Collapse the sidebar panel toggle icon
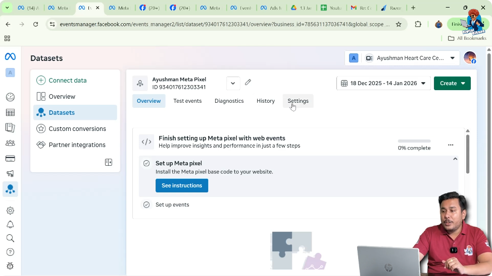Image resolution: width=492 pixels, height=276 pixels. click(109, 162)
